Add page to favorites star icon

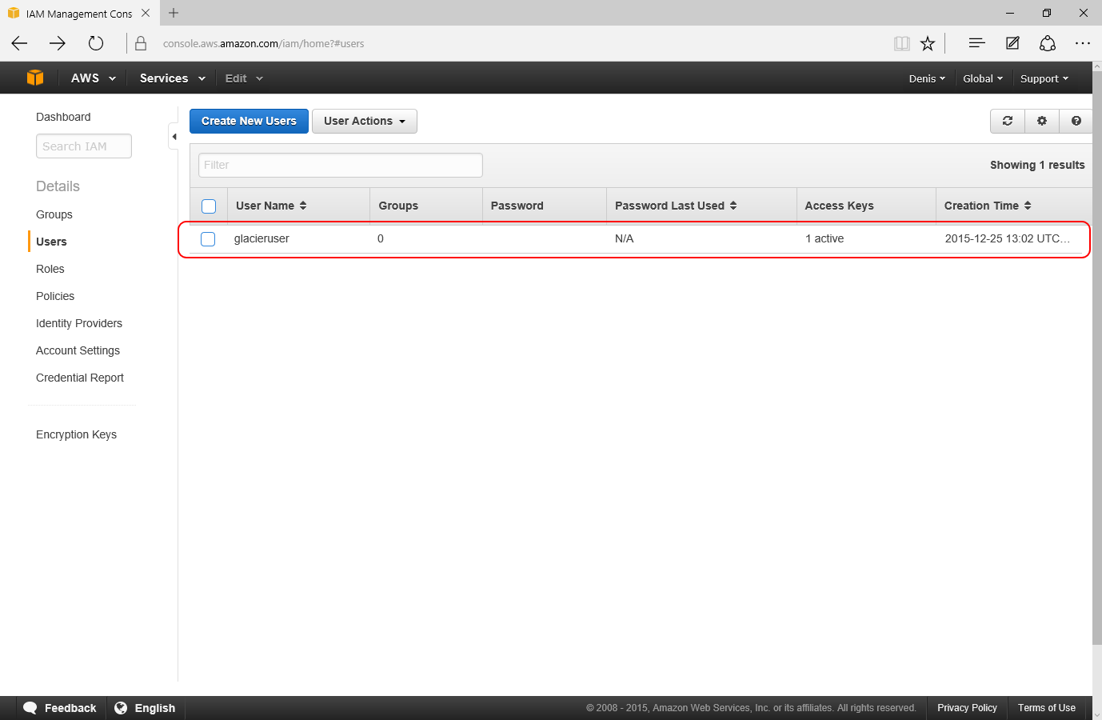(x=928, y=43)
